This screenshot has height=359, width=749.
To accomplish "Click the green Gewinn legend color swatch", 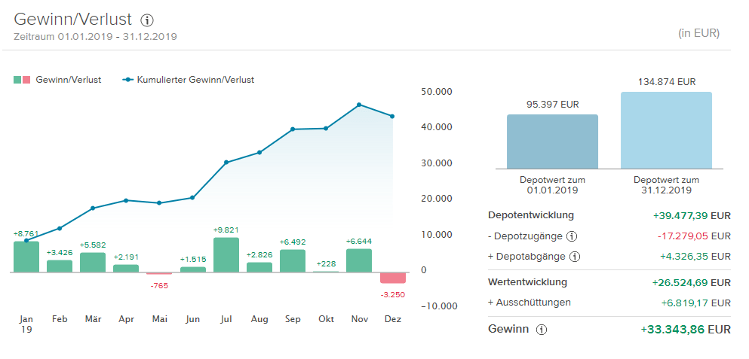I will click(x=17, y=80).
